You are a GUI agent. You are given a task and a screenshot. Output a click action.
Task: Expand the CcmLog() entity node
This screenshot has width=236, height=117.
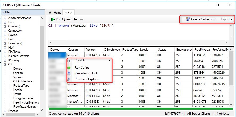point(5,26)
